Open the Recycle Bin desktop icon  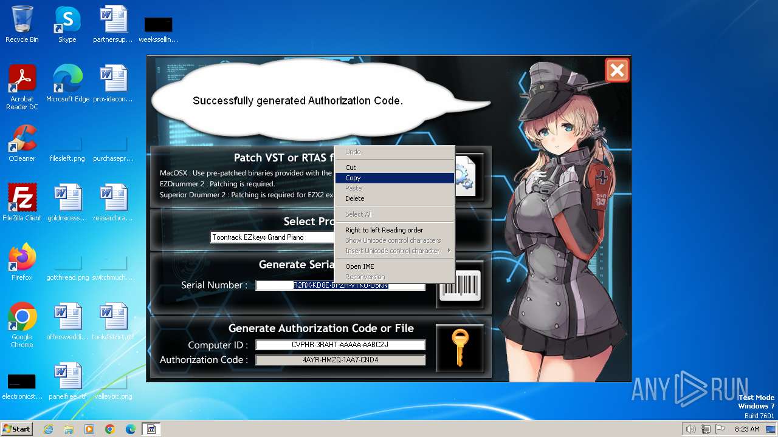pyautogui.click(x=22, y=24)
